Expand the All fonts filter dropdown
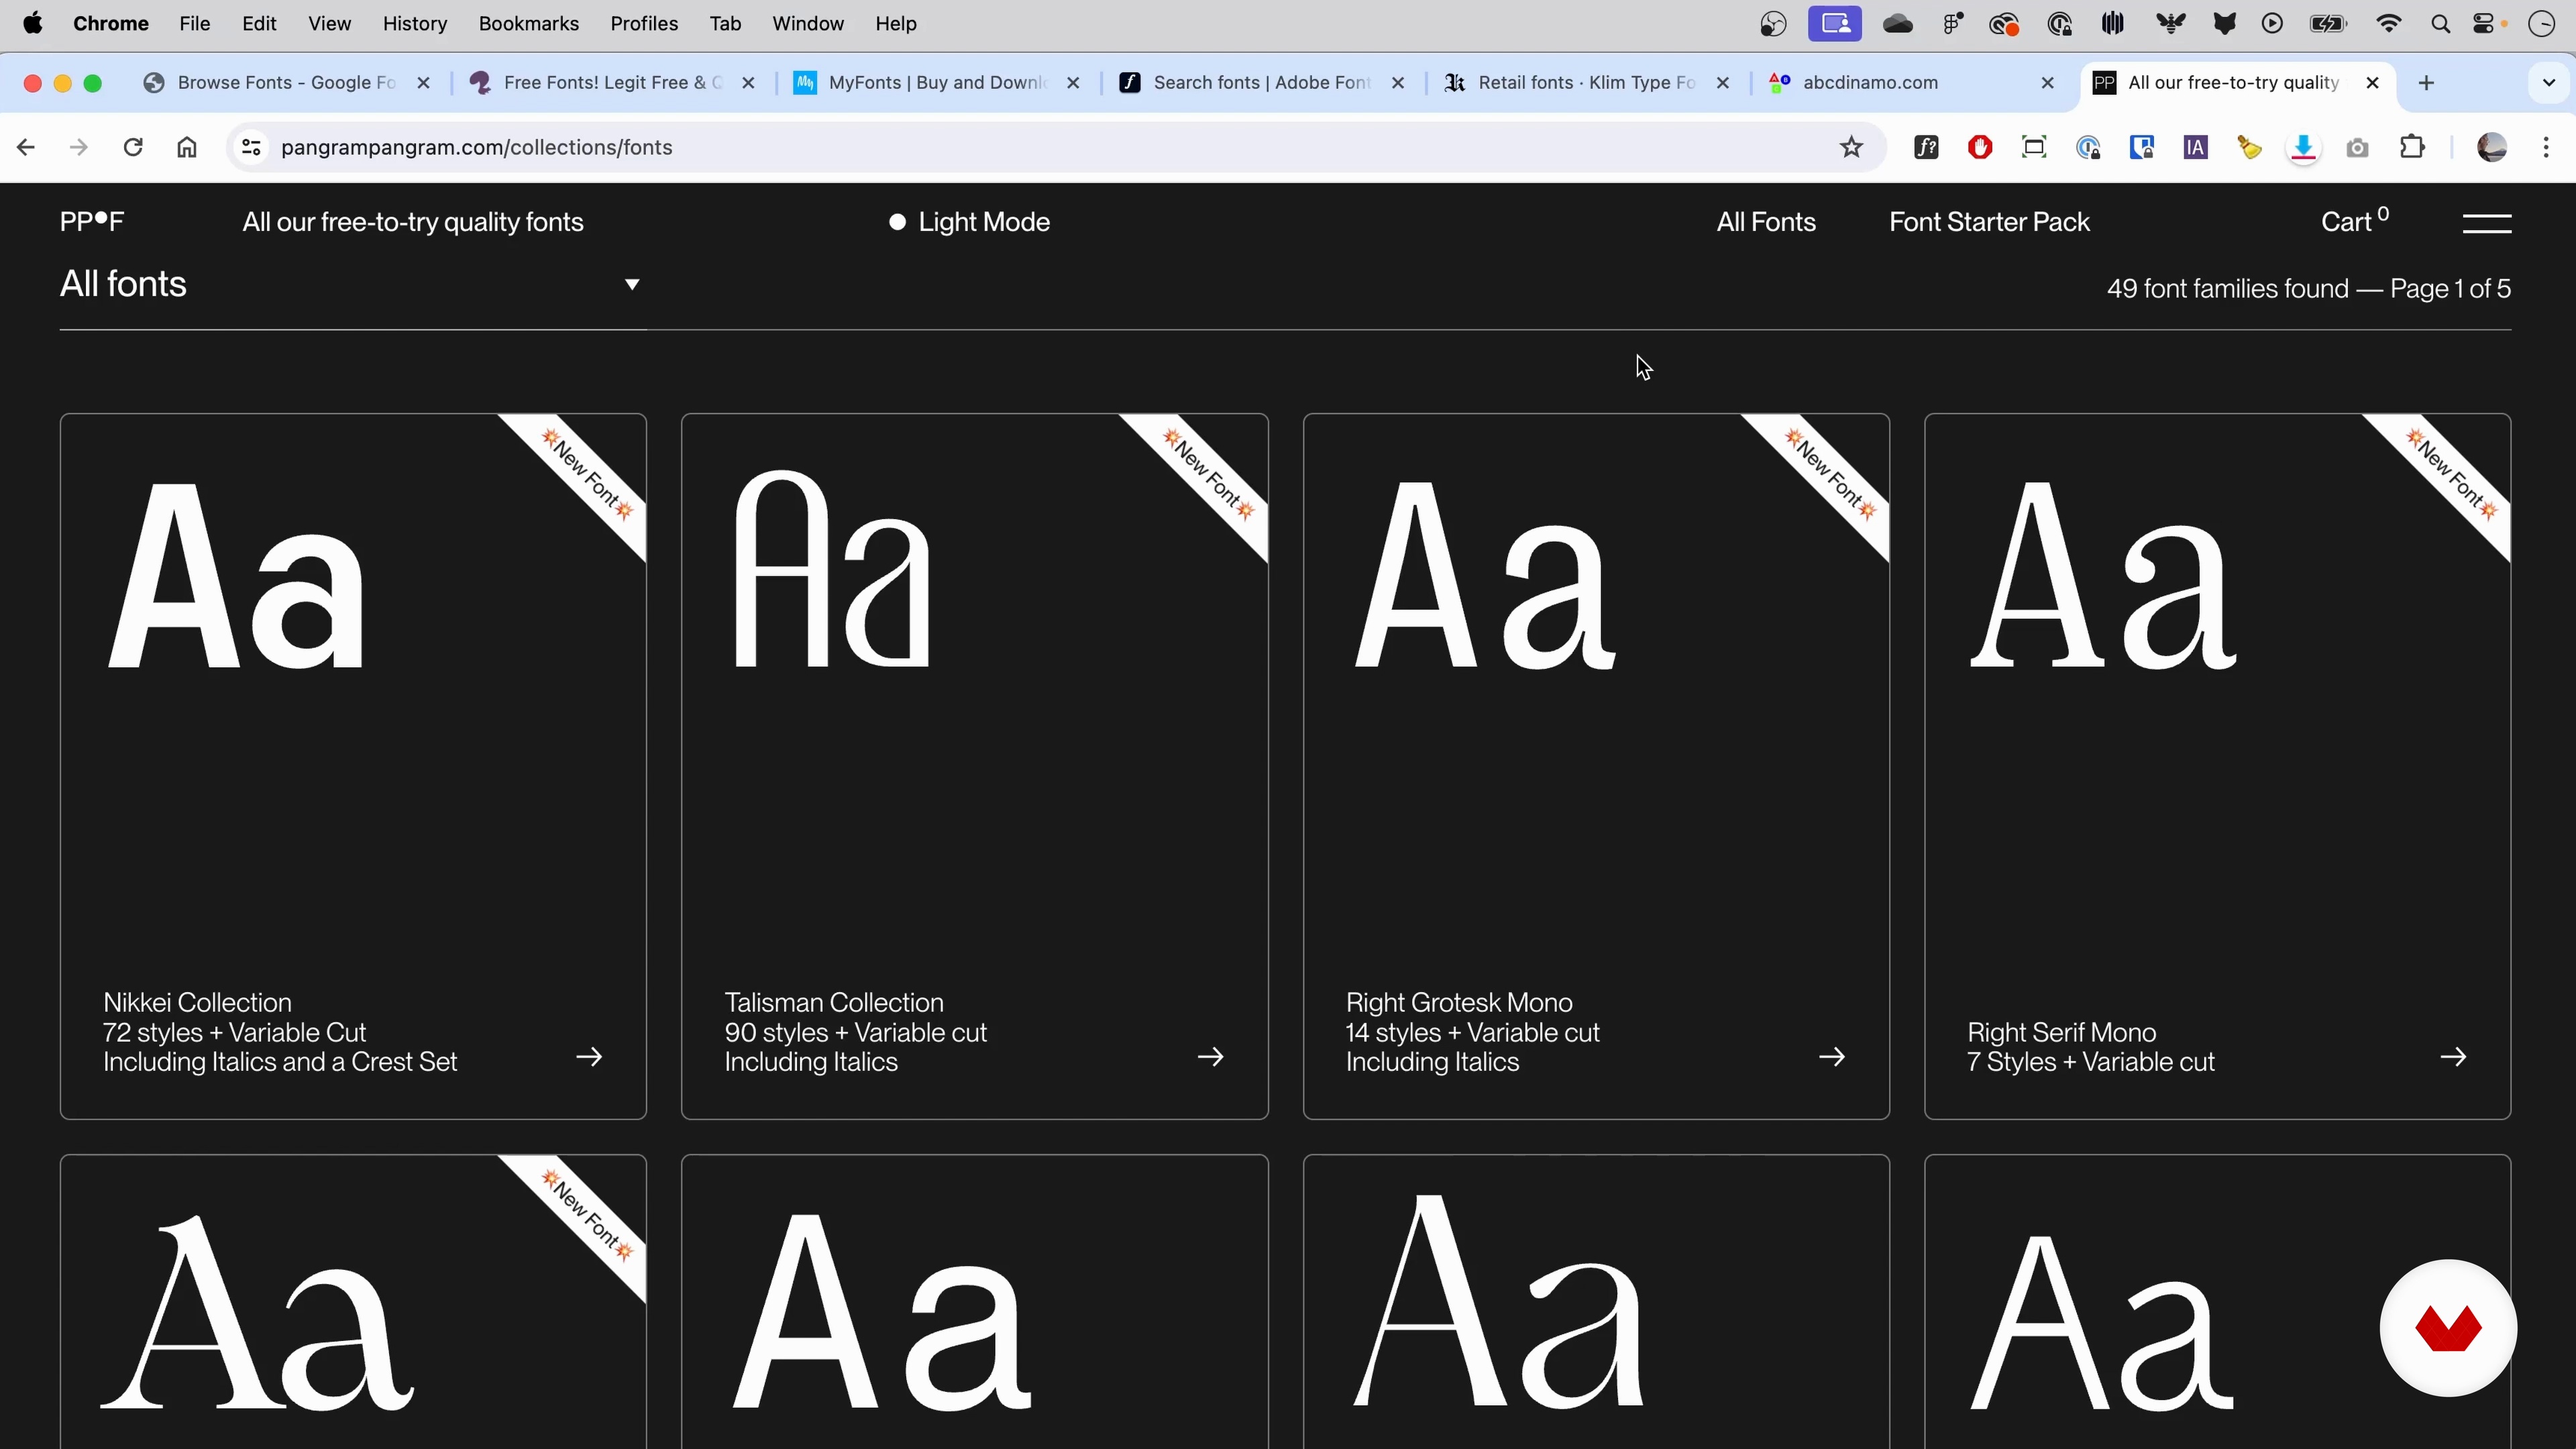Screen dimensions: 2576x1449 (x=352, y=284)
